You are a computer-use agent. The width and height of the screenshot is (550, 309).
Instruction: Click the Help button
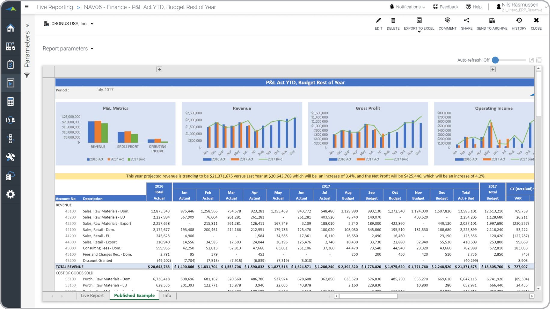pos(473,7)
